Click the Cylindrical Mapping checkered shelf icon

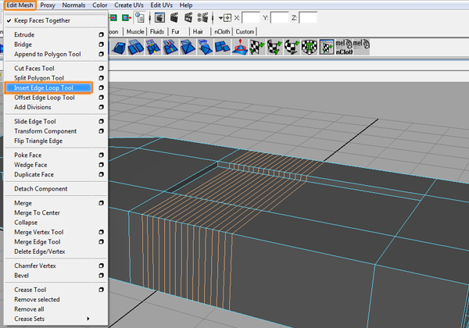click(274, 47)
